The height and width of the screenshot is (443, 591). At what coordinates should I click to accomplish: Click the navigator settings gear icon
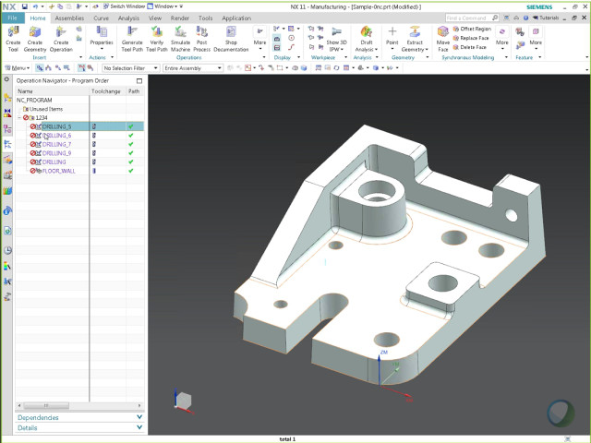[x=6, y=79]
